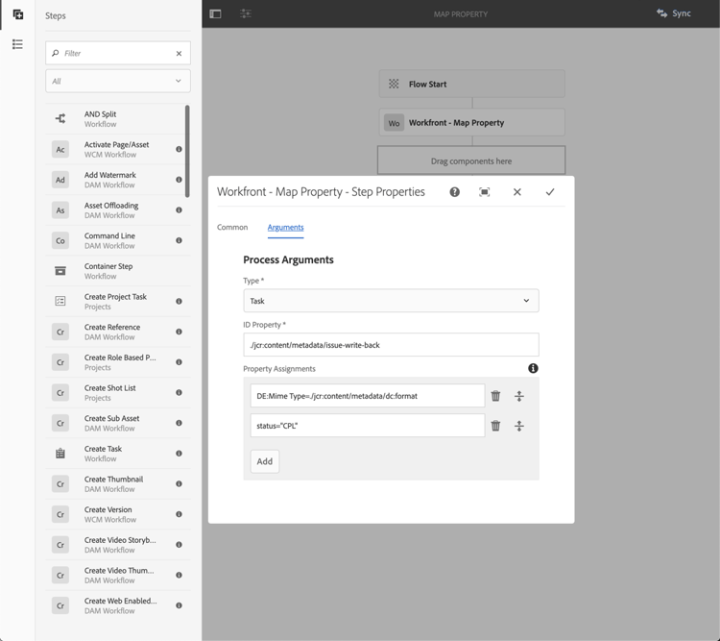Select the Create Web Enabled... step

pos(118,605)
